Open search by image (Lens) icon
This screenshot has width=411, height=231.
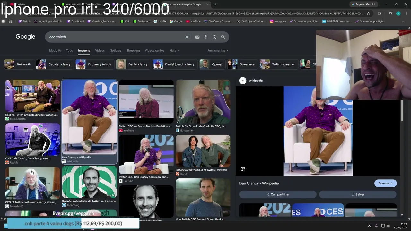[x=214, y=37]
